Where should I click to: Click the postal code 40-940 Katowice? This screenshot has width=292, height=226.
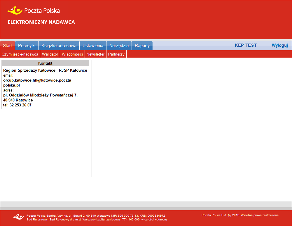18,100
